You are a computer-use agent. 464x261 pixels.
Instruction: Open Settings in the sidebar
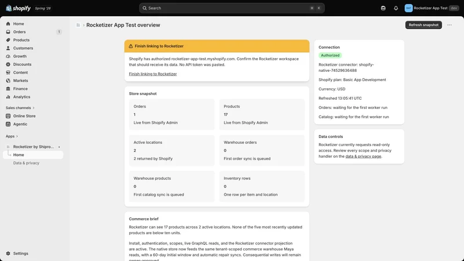pos(33,253)
